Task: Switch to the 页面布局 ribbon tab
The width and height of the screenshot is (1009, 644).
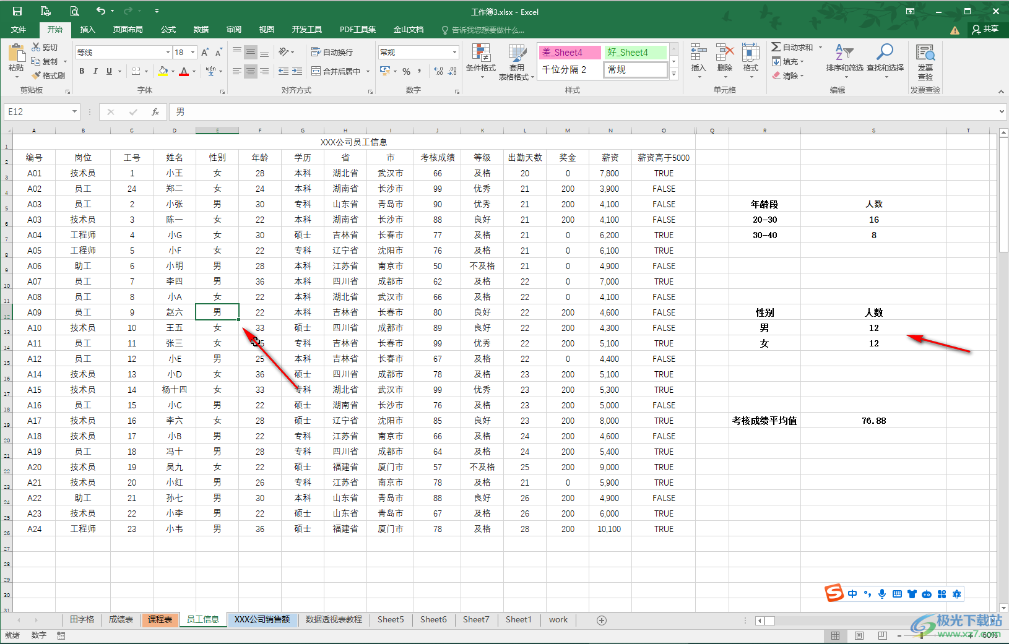Action: (x=128, y=29)
